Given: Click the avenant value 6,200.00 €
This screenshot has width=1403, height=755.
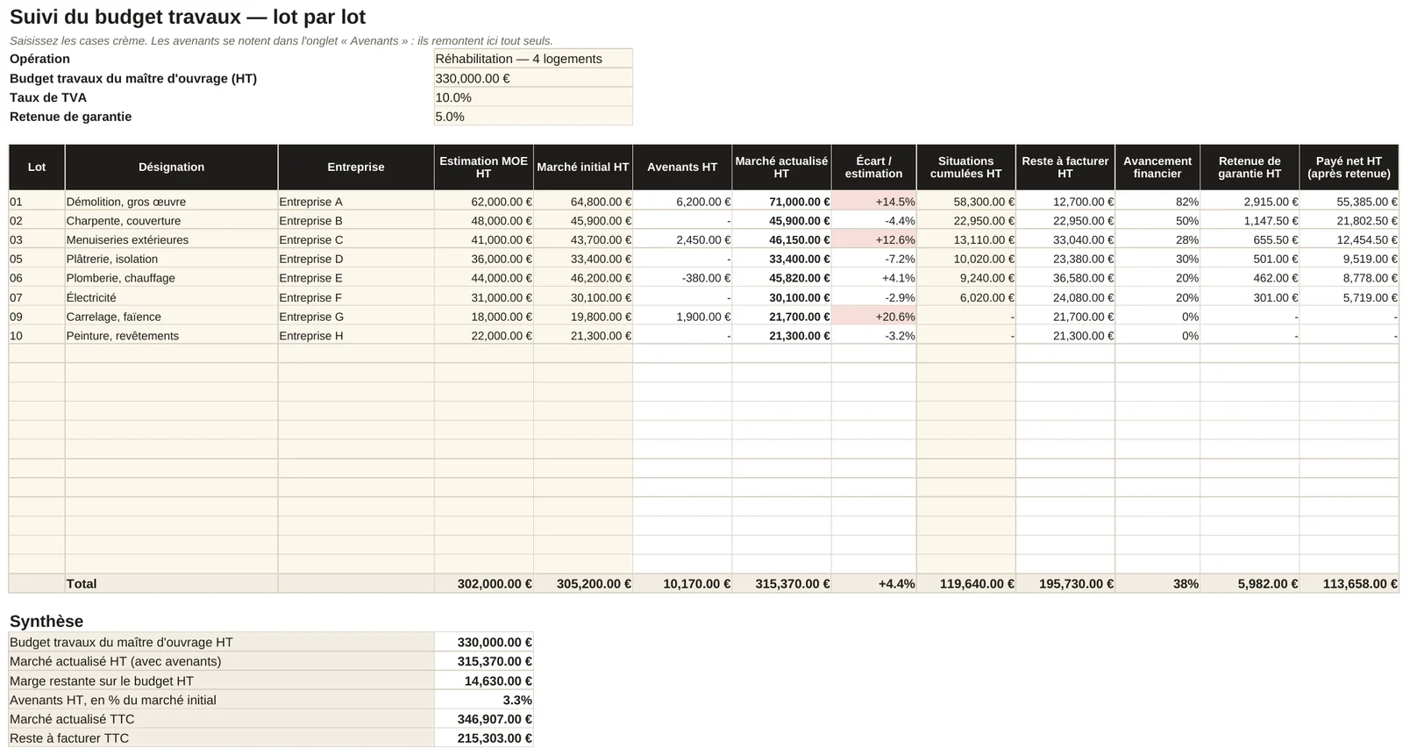Looking at the screenshot, I should tap(682, 202).
